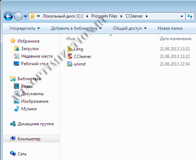Sort by Имя column header
This screenshot has height=160, width=196.
(71, 39)
